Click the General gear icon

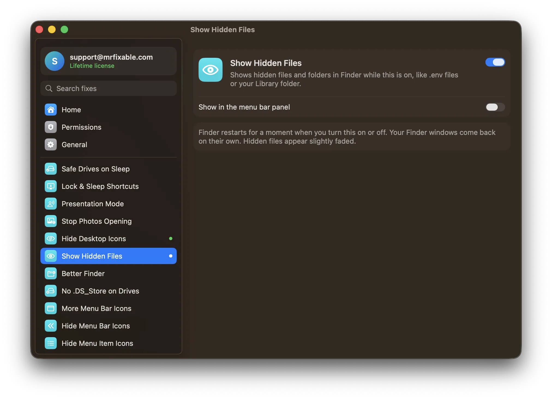[51, 145]
